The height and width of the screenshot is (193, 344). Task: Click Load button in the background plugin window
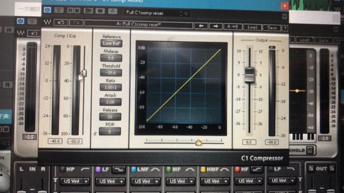[x=304, y=40]
